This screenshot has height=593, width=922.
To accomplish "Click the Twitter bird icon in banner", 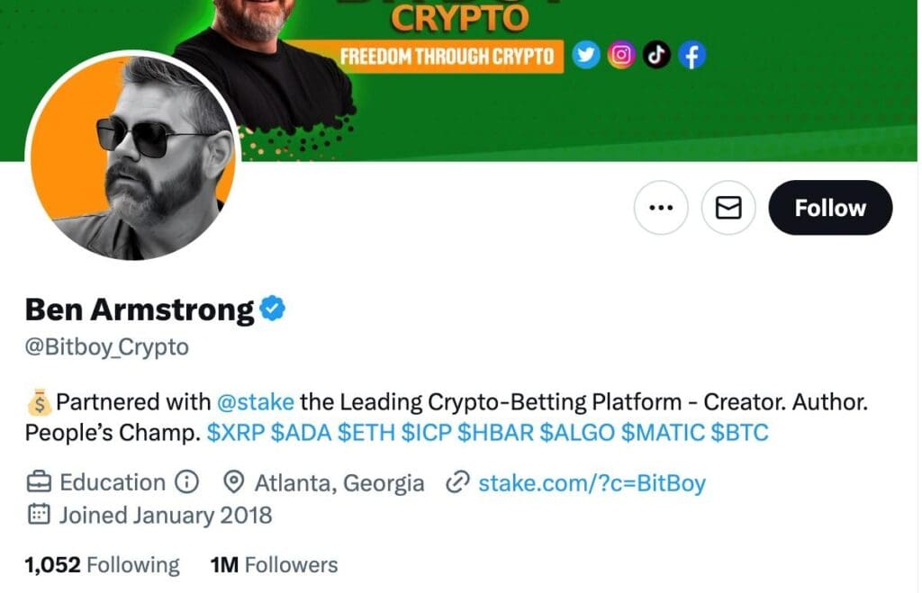I will (586, 56).
